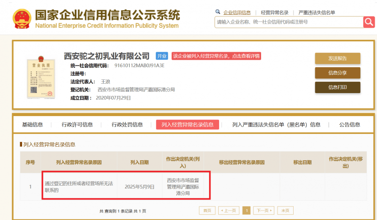Click the red abnormal-operation notice badge
377x220 pixels.
click(216, 56)
